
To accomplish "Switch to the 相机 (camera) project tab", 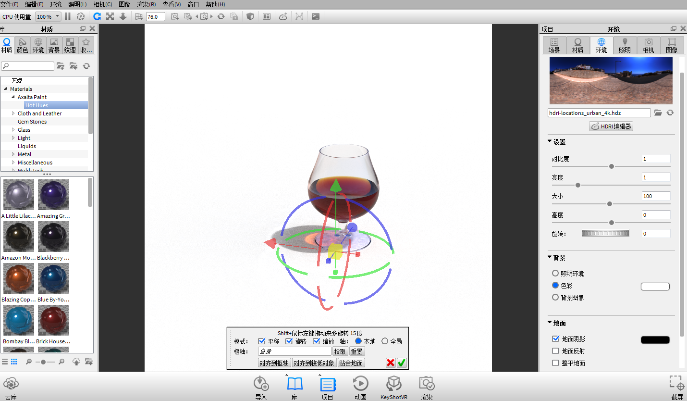I will coord(649,45).
